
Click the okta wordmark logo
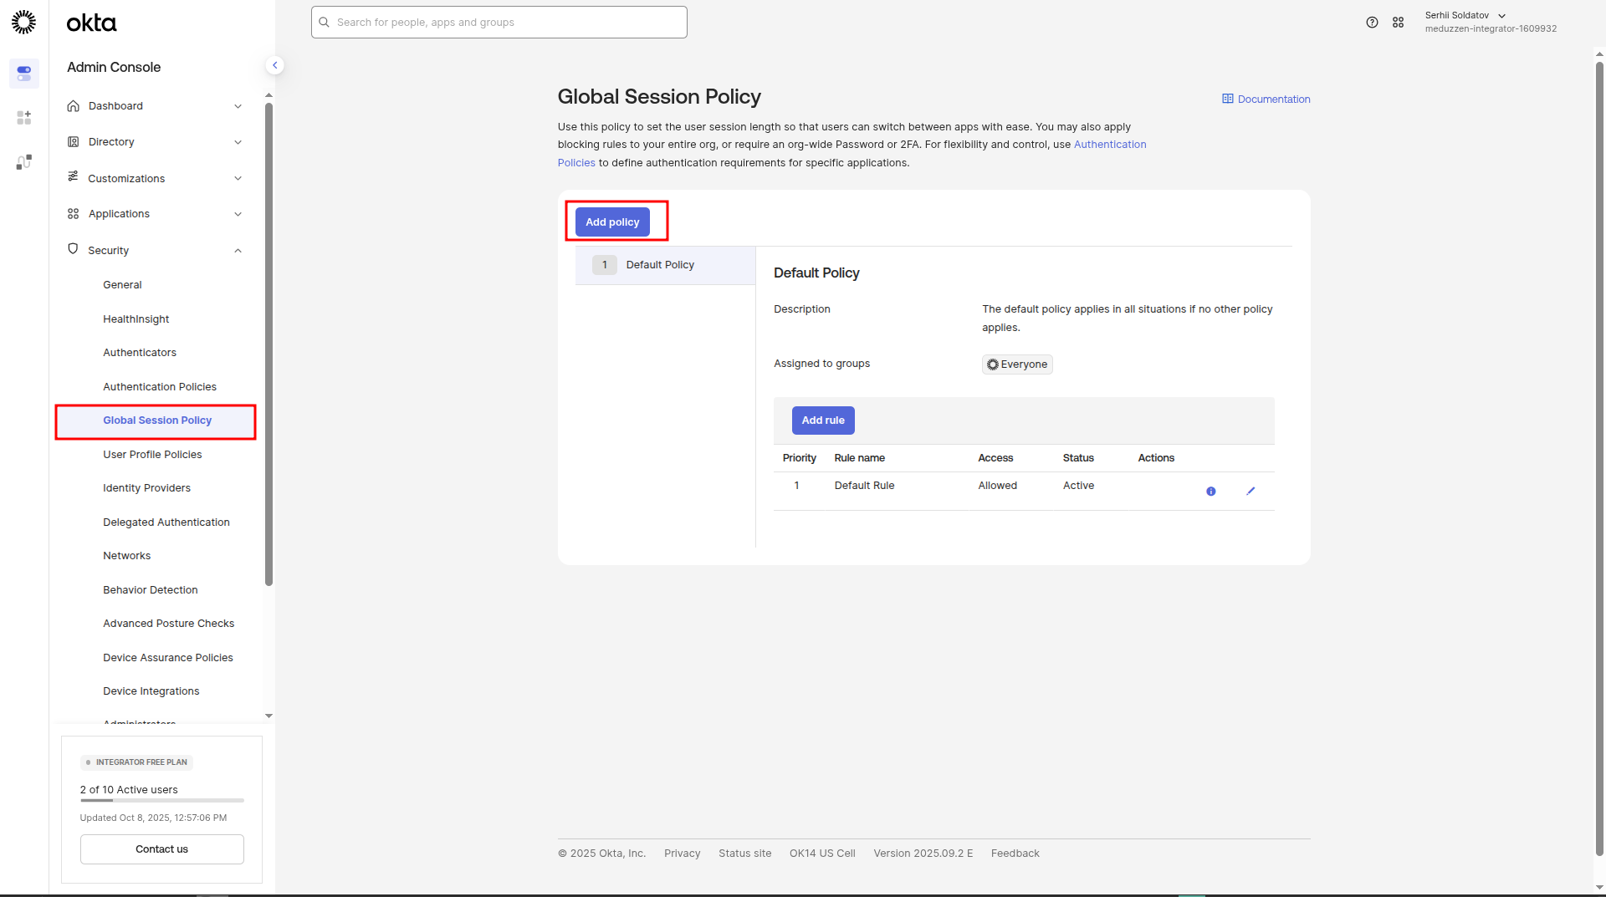pos(92,23)
